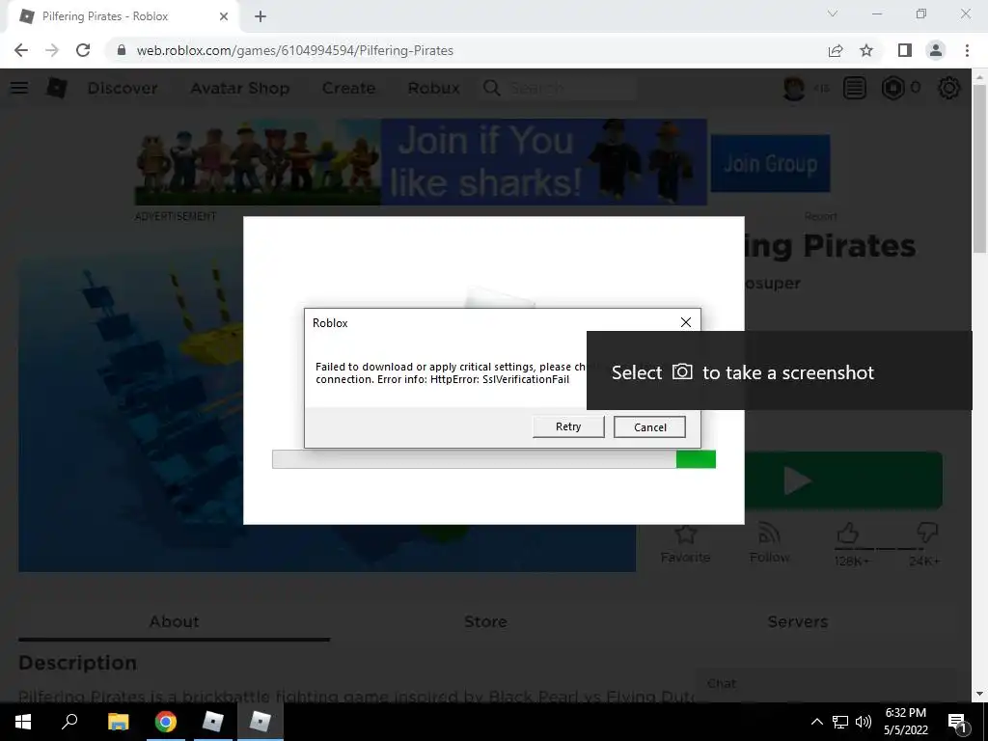Open the Create page

pyautogui.click(x=348, y=88)
